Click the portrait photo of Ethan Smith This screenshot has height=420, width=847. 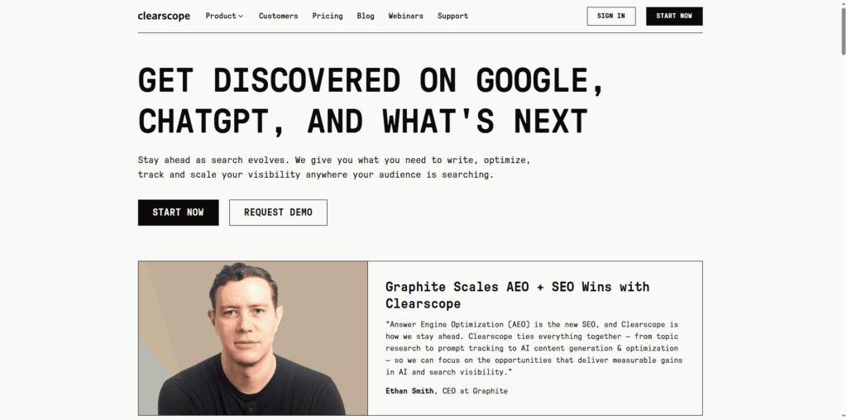coord(252,338)
